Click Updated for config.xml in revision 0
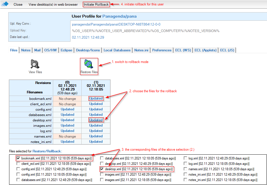 [x=67, y=109]
